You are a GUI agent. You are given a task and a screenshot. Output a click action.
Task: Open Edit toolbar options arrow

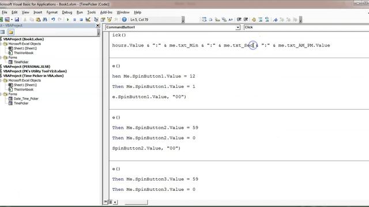tap(300, 20)
